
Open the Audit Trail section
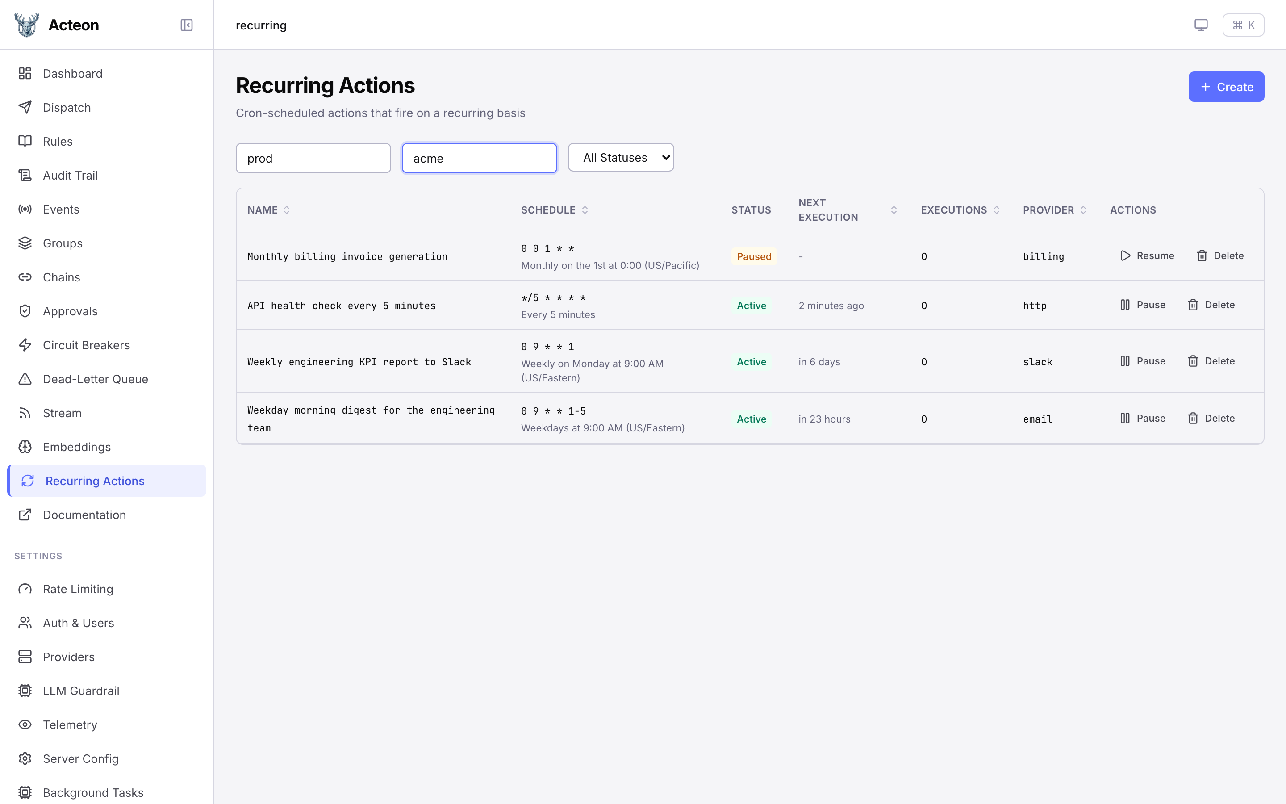(x=70, y=175)
